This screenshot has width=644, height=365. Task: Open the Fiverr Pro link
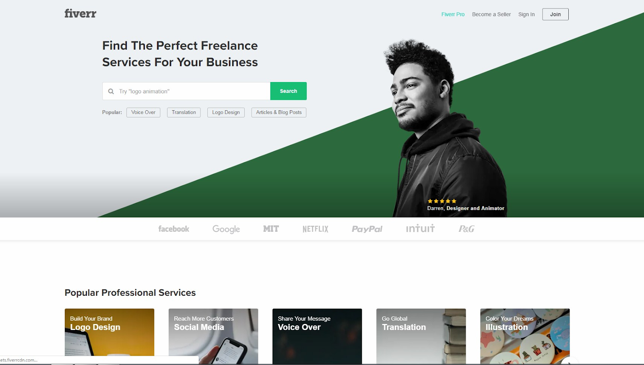(453, 14)
